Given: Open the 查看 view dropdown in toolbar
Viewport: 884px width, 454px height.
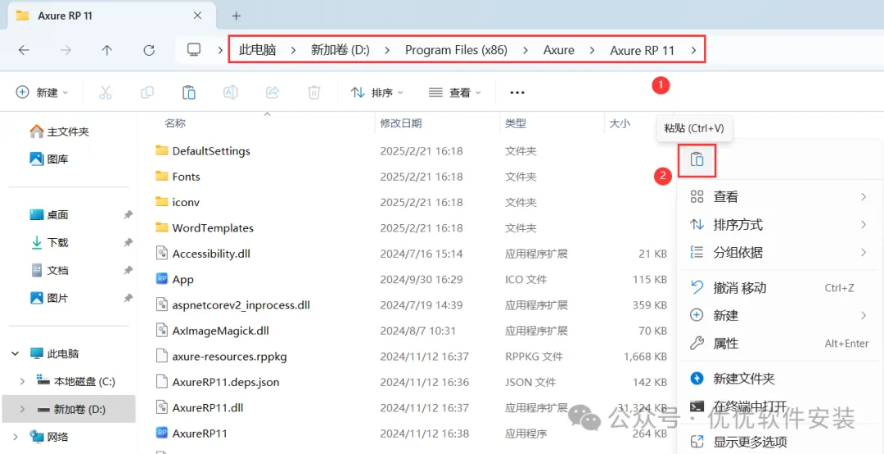Looking at the screenshot, I should coord(455,93).
